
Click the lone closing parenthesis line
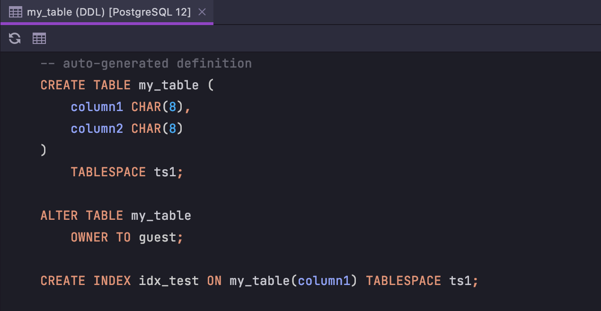pyautogui.click(x=44, y=150)
